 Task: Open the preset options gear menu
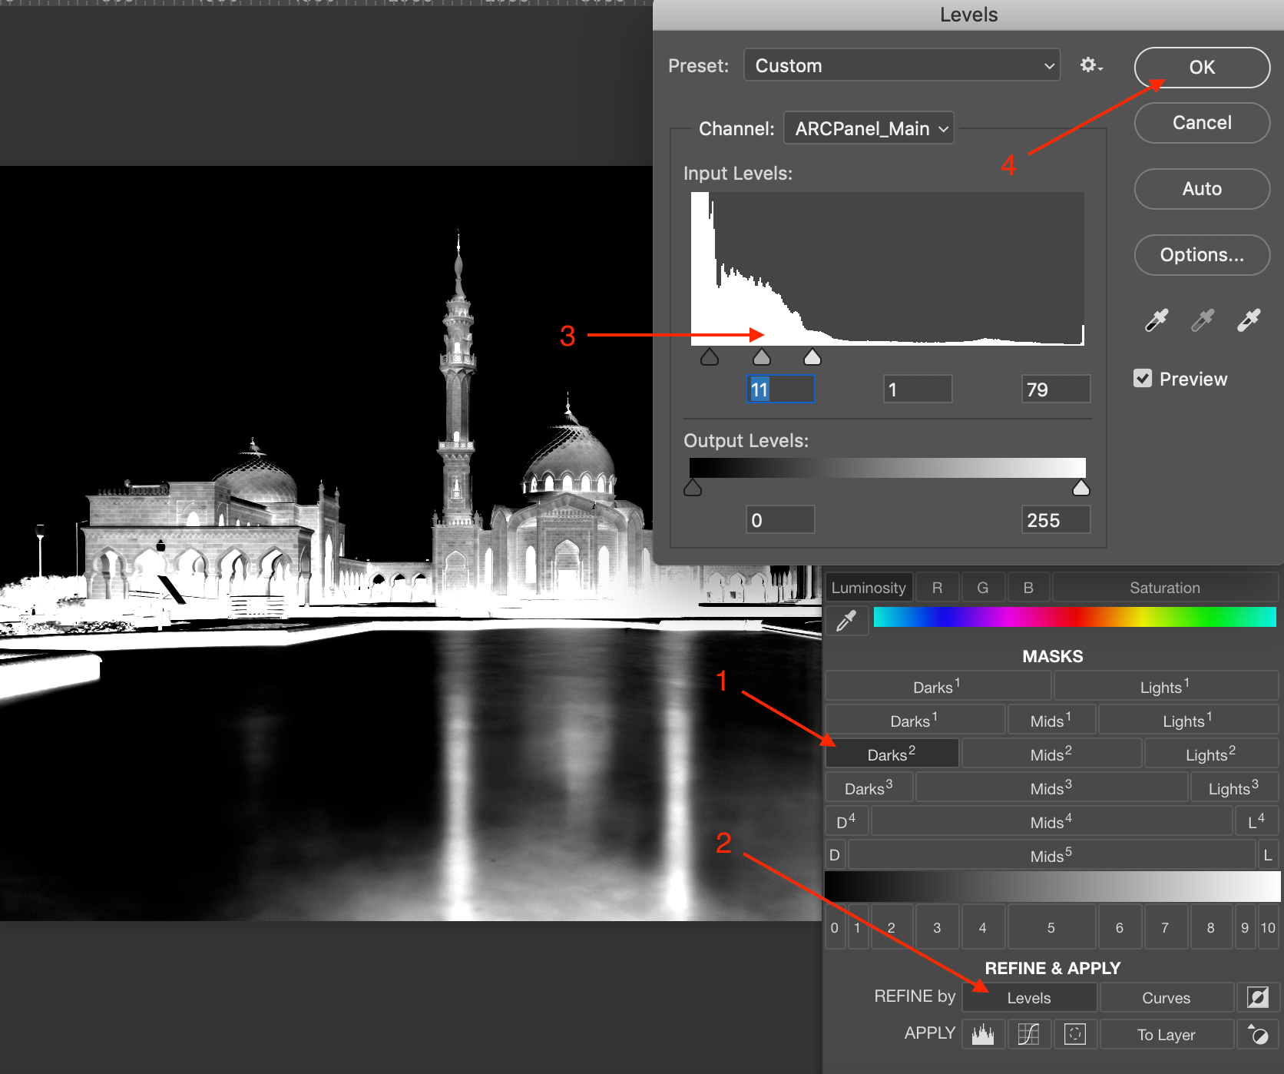point(1090,65)
